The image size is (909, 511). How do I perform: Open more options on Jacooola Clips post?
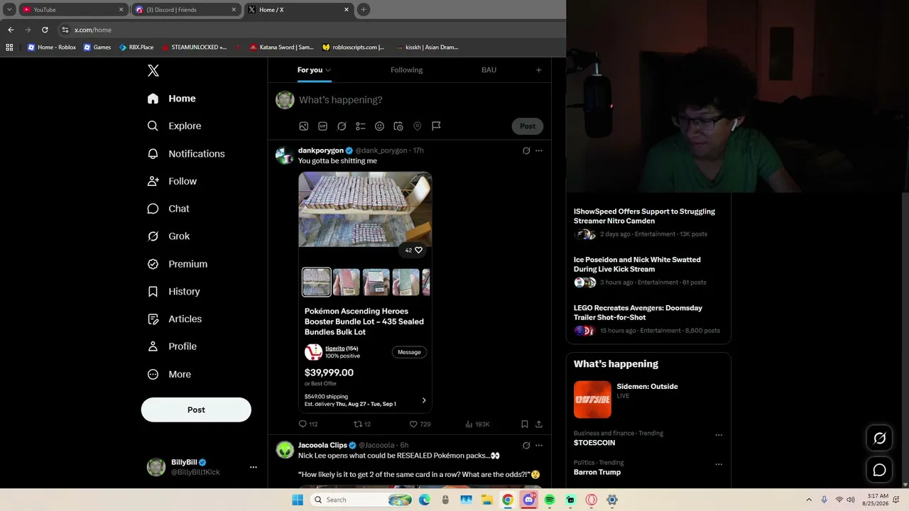click(x=539, y=446)
